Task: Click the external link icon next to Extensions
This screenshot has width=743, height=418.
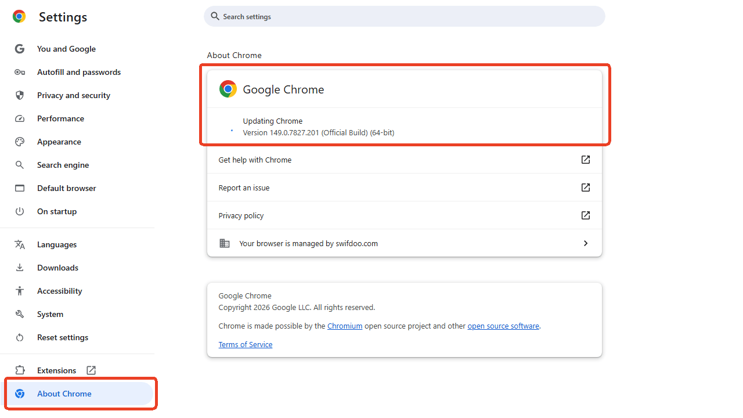Action: pyautogui.click(x=91, y=370)
